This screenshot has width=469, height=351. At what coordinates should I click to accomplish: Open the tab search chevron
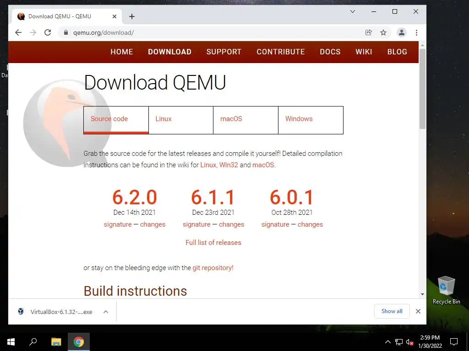tap(353, 11)
